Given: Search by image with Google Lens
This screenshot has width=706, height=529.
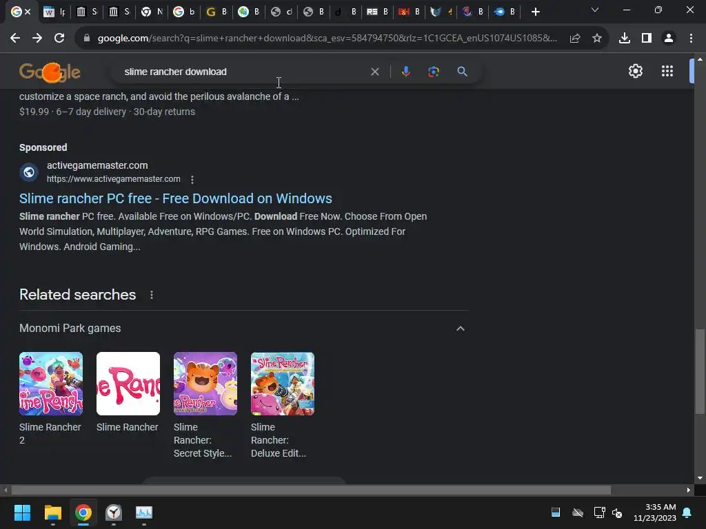Looking at the screenshot, I should click(x=434, y=72).
